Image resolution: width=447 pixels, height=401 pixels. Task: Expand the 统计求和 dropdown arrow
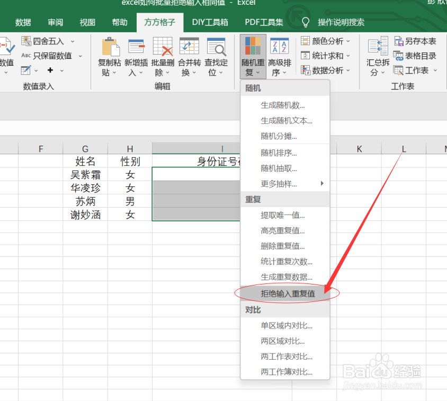348,56
